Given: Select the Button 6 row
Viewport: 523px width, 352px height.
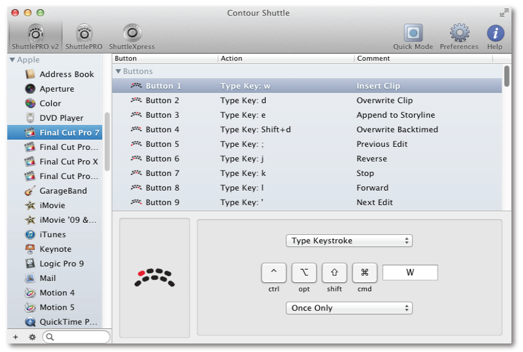Looking at the screenshot, I should click(307, 159).
